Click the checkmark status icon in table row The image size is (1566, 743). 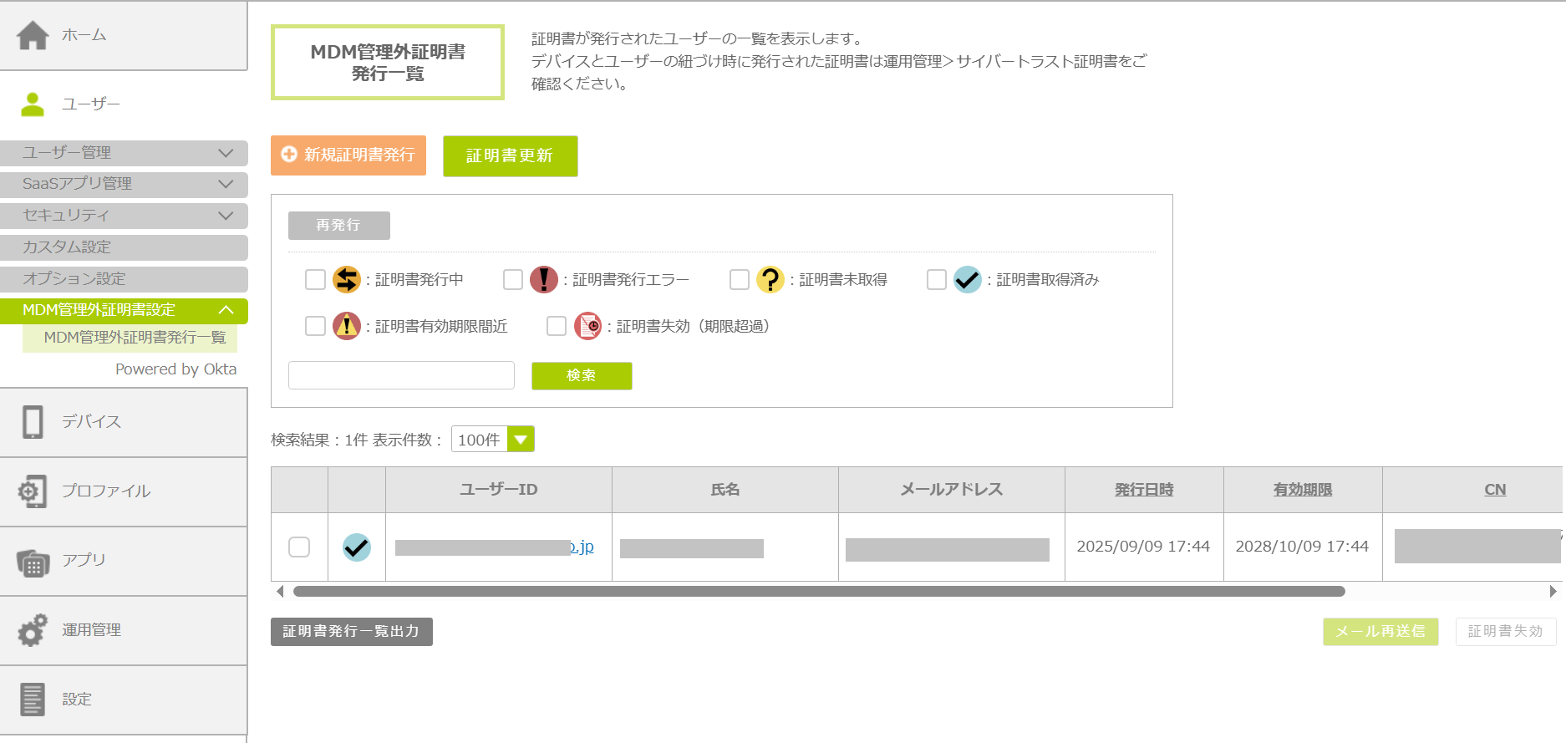pos(357,547)
